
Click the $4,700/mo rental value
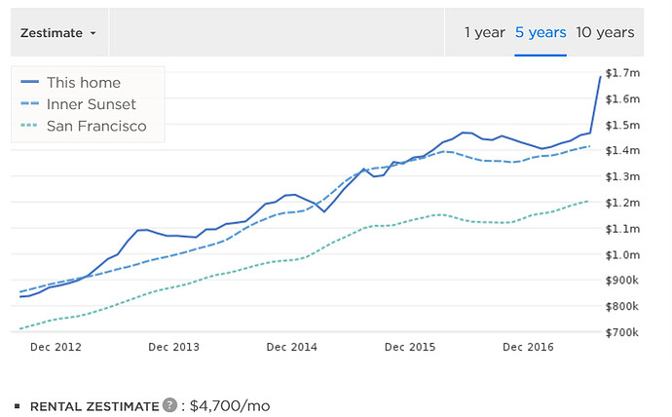230,405
